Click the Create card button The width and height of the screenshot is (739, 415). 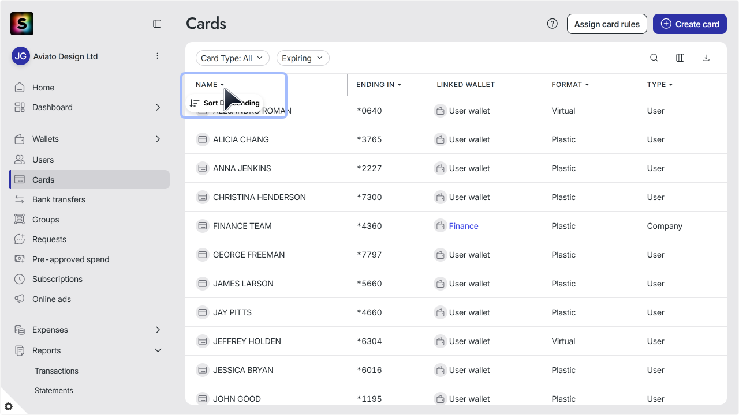point(690,24)
